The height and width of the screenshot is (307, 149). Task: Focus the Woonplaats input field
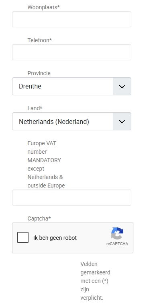tap(71, 19)
